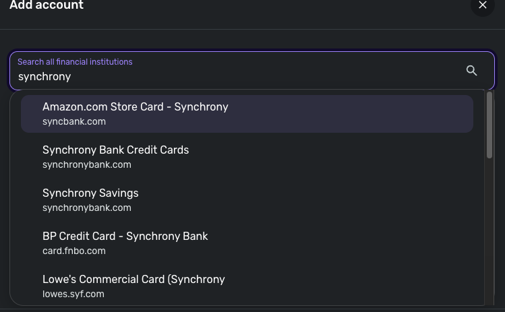Click the syncbank.com domain text

point(74,122)
